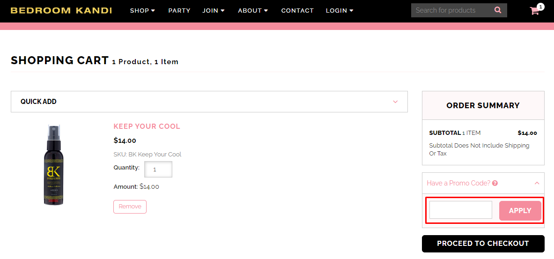Remove Keep Your Cool from cart
This screenshot has width=554, height=259.
[130, 207]
